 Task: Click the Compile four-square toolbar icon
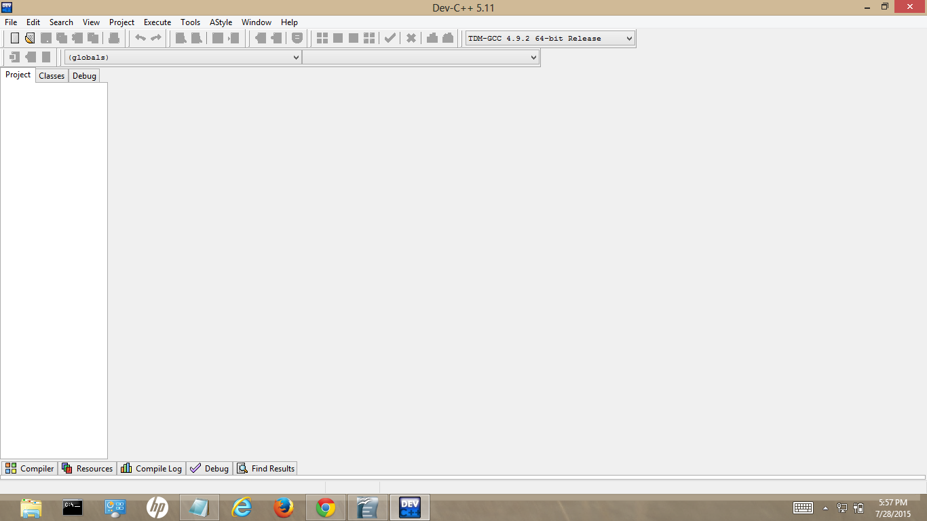point(322,38)
